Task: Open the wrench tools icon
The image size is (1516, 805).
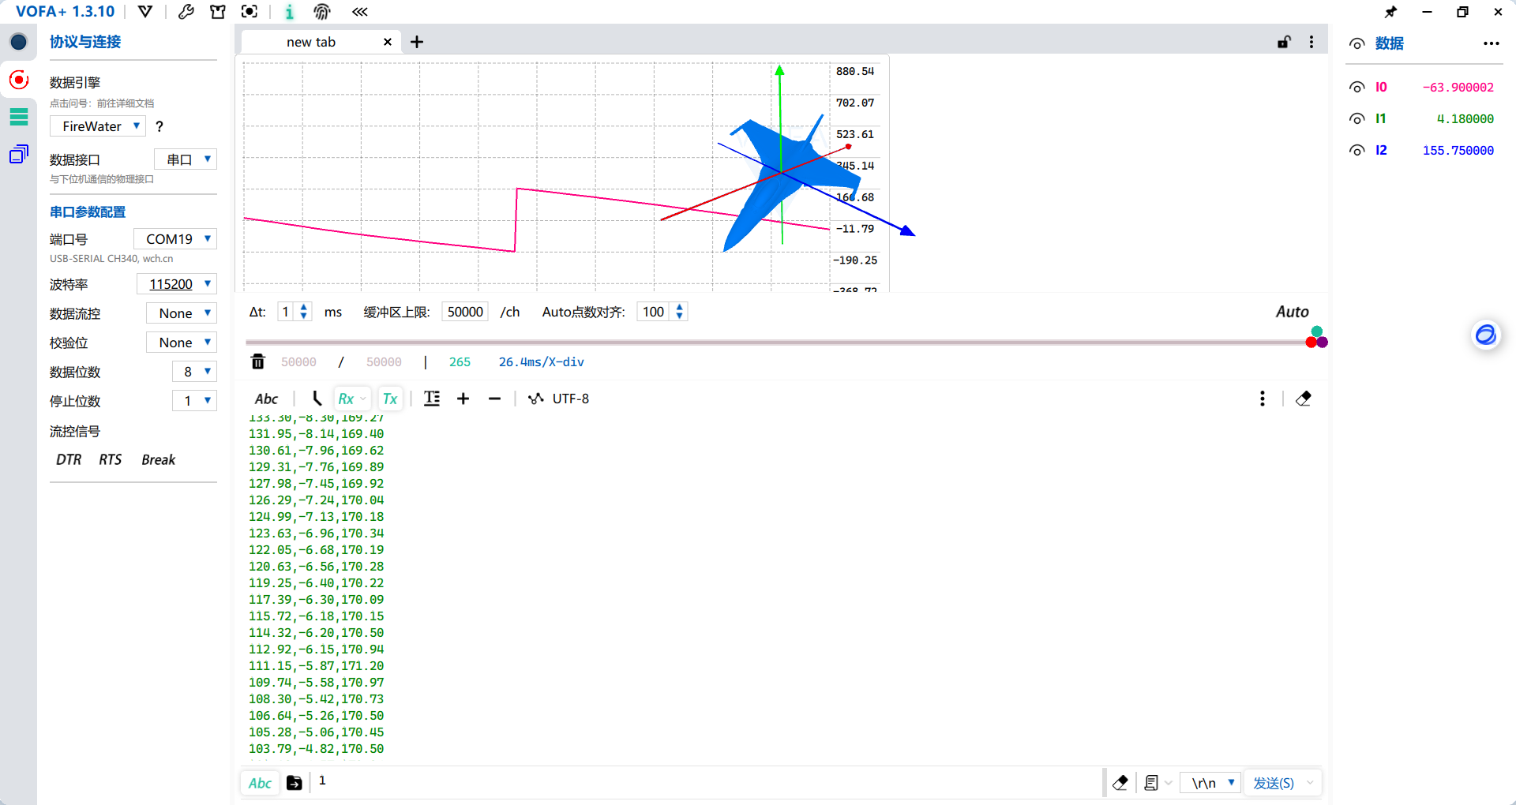Action: click(186, 12)
